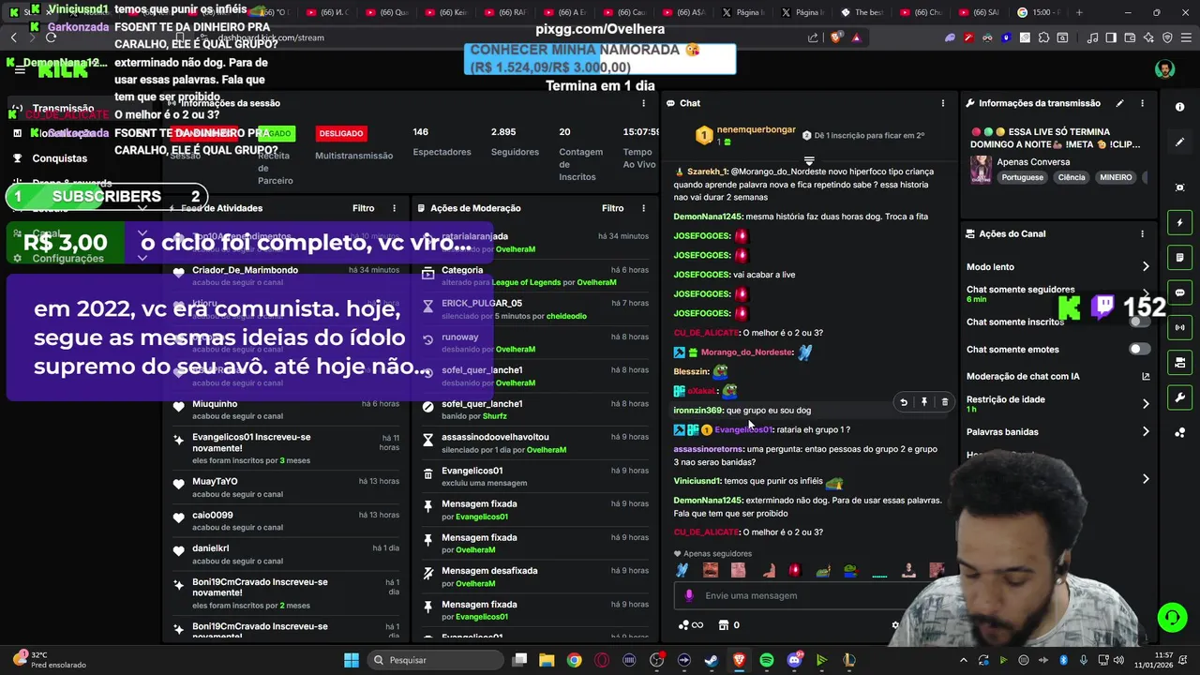Click the Windows Start button
Screen dimensions: 1200x675
[x=352, y=660]
